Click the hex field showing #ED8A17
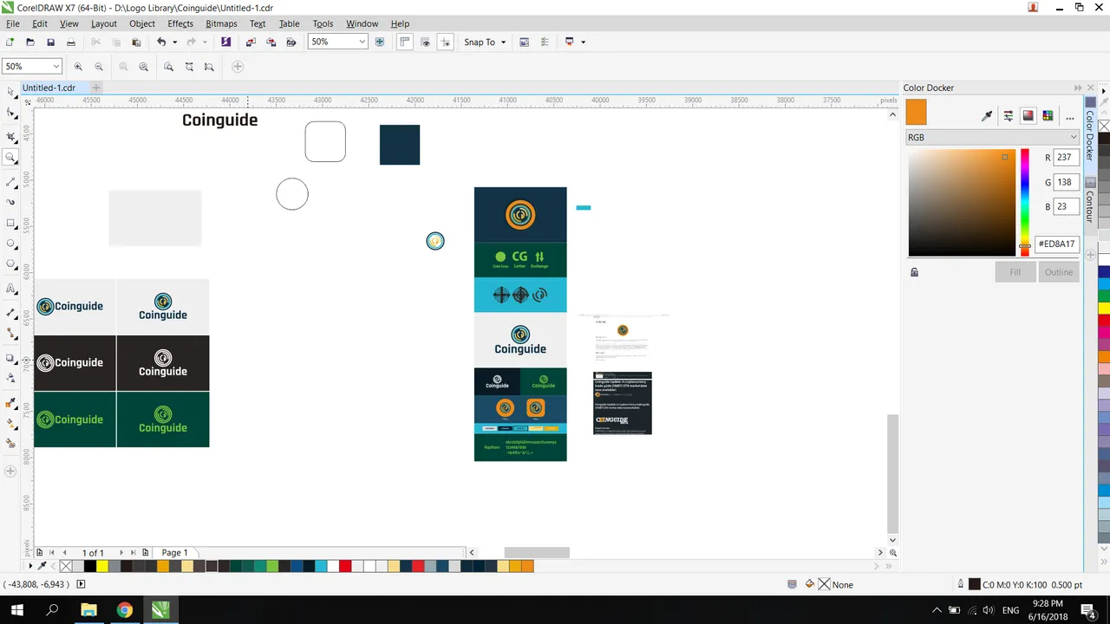The height and width of the screenshot is (624, 1110). point(1056,244)
